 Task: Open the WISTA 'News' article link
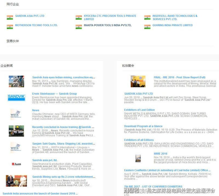pos(36,110)
